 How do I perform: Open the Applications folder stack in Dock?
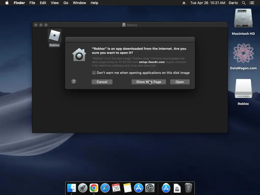(x=166, y=188)
